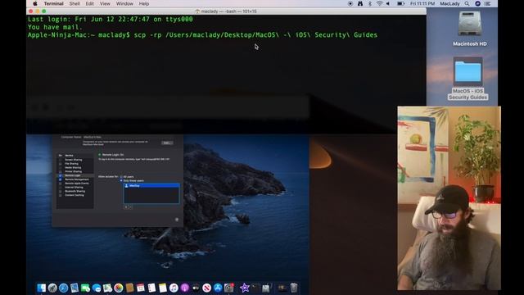Open Trash in the remote Dock

294,288
